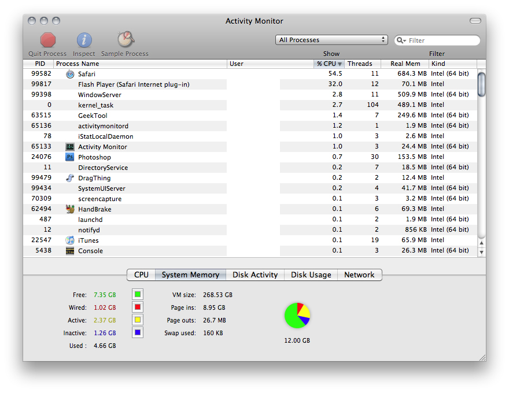This screenshot has height=393, width=509.
Task: Click the yellow Active memory color swatch
Action: [138, 320]
